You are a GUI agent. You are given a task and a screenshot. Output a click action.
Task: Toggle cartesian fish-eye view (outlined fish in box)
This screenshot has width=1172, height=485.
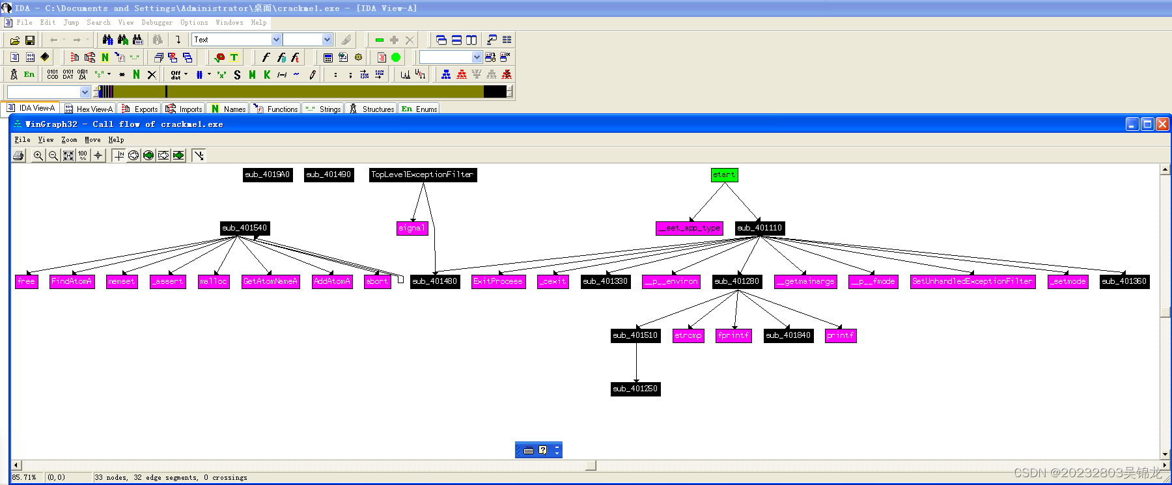[163, 155]
